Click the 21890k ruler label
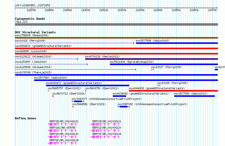Viewport: 225px width, 146px height. (x=67, y=10)
